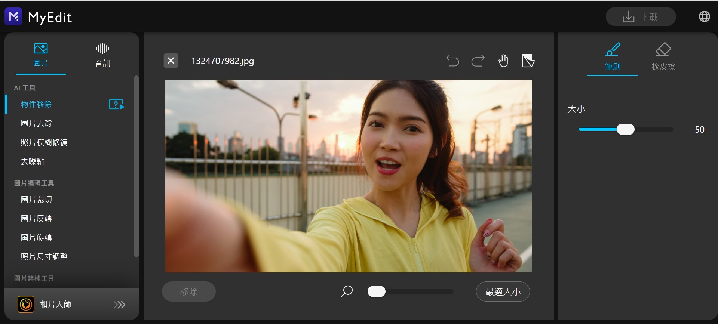Click the 最適大小 fit button

pos(503,291)
